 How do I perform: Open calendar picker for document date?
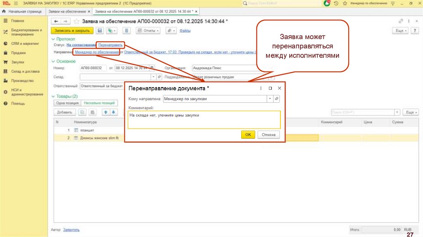[152, 68]
